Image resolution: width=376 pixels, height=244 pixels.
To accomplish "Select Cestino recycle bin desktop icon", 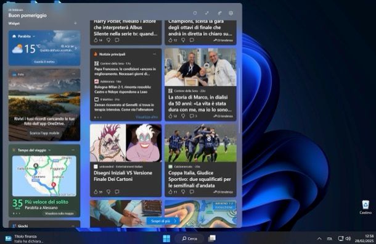I will click(366, 207).
